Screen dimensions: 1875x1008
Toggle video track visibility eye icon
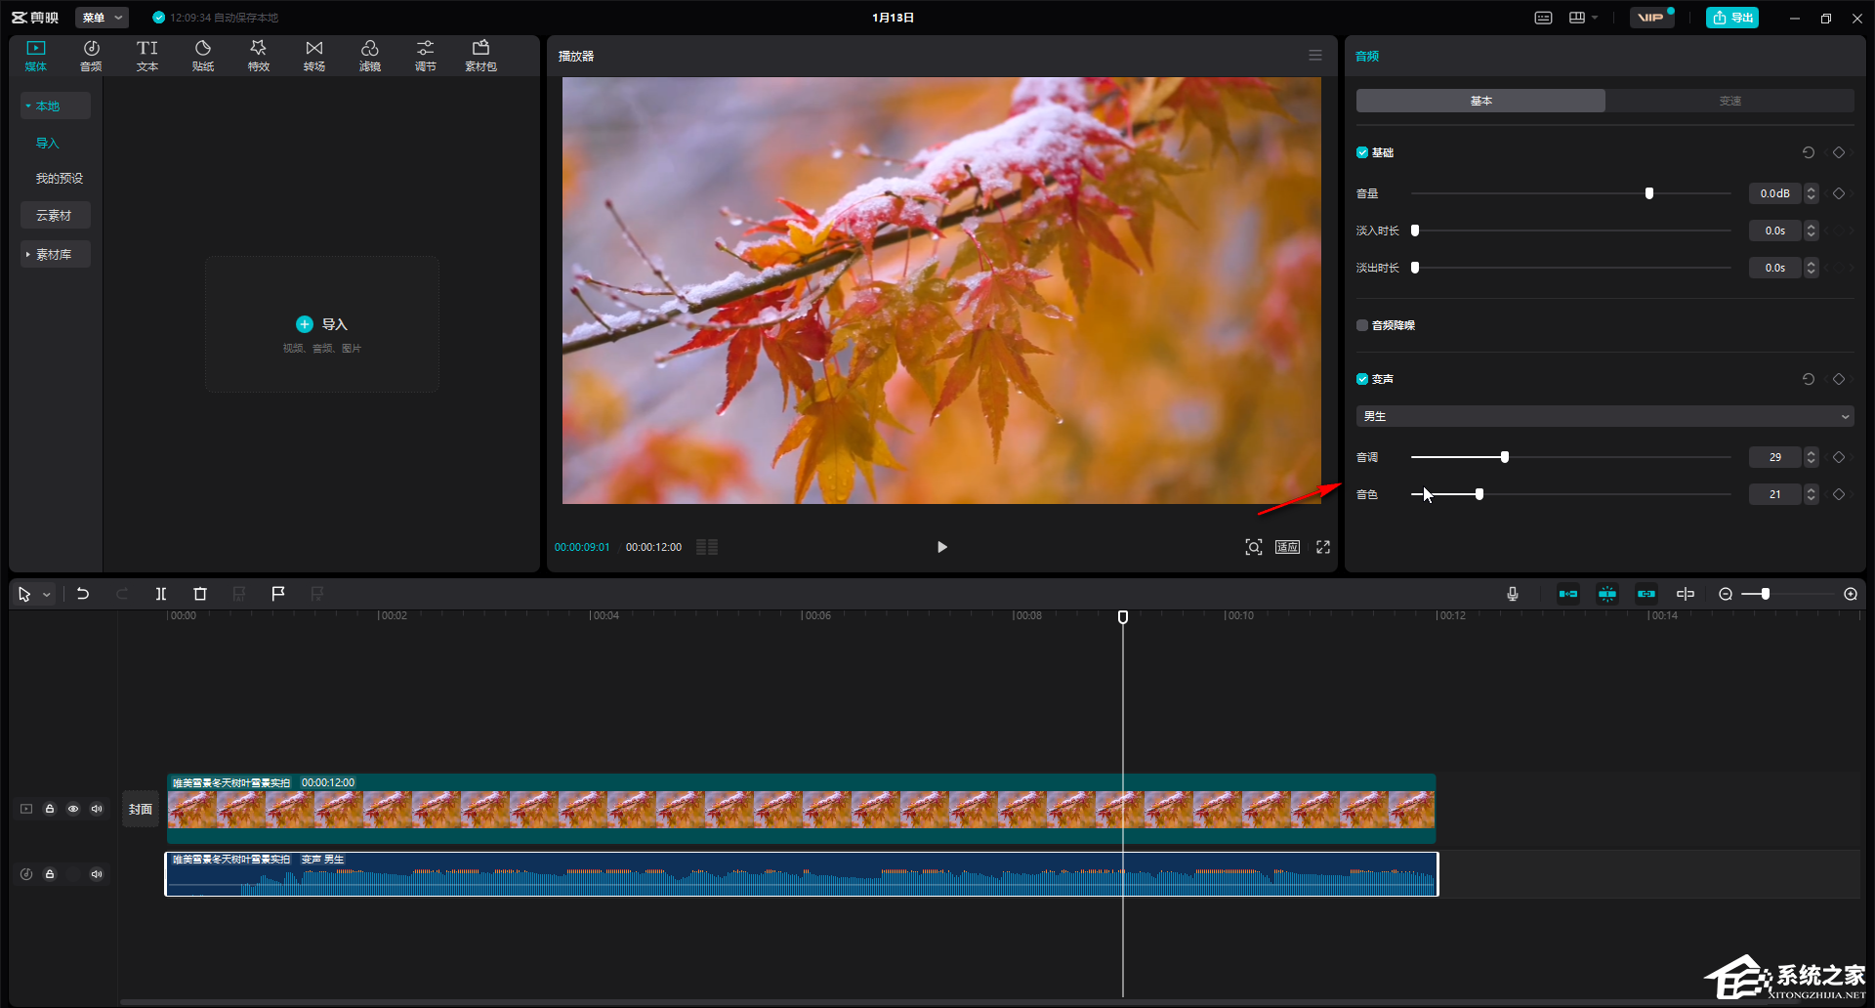click(x=73, y=809)
